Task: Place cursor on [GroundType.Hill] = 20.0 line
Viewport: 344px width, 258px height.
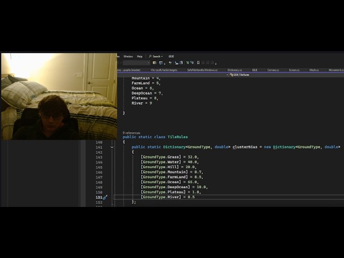Action: click(168, 167)
